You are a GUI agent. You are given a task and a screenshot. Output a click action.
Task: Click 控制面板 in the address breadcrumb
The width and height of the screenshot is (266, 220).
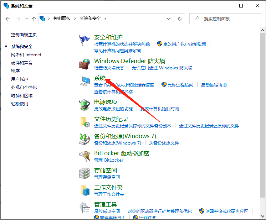tap(62, 19)
